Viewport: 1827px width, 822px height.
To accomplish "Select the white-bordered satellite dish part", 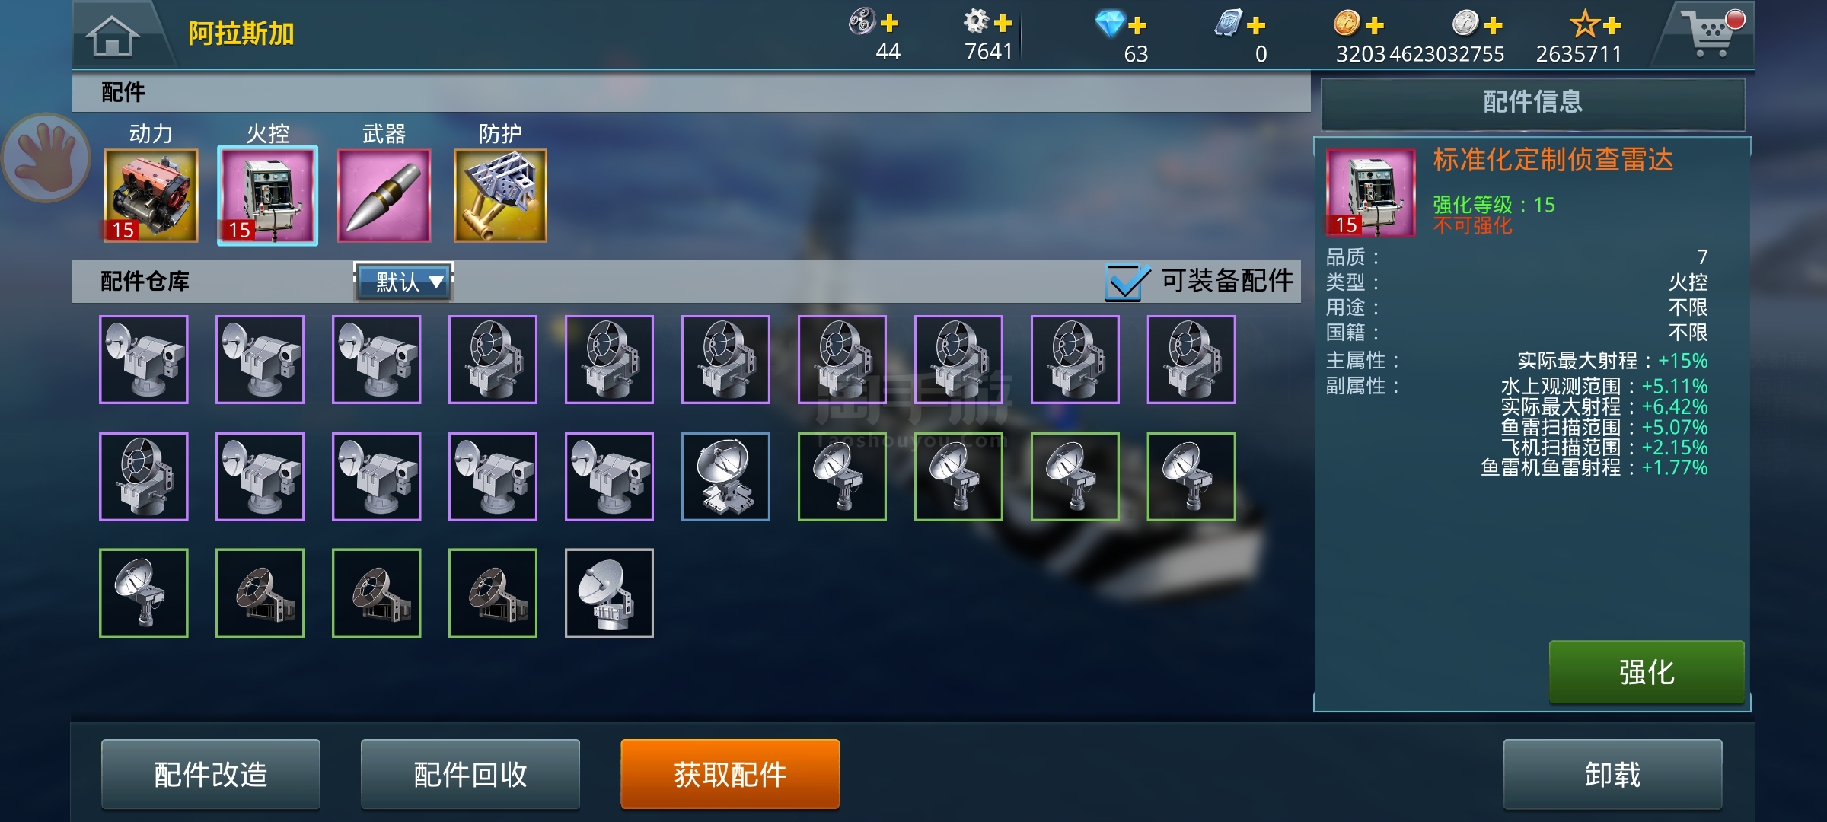I will (x=609, y=593).
